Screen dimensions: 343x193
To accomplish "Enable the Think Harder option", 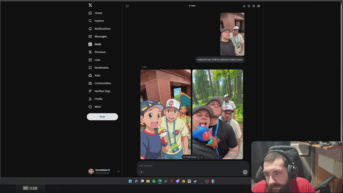I will pyautogui.click(x=190, y=157).
